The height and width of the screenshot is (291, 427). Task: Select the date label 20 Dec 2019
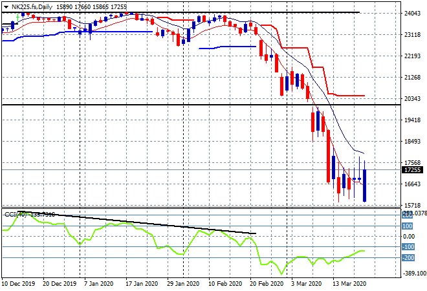click(x=60, y=284)
